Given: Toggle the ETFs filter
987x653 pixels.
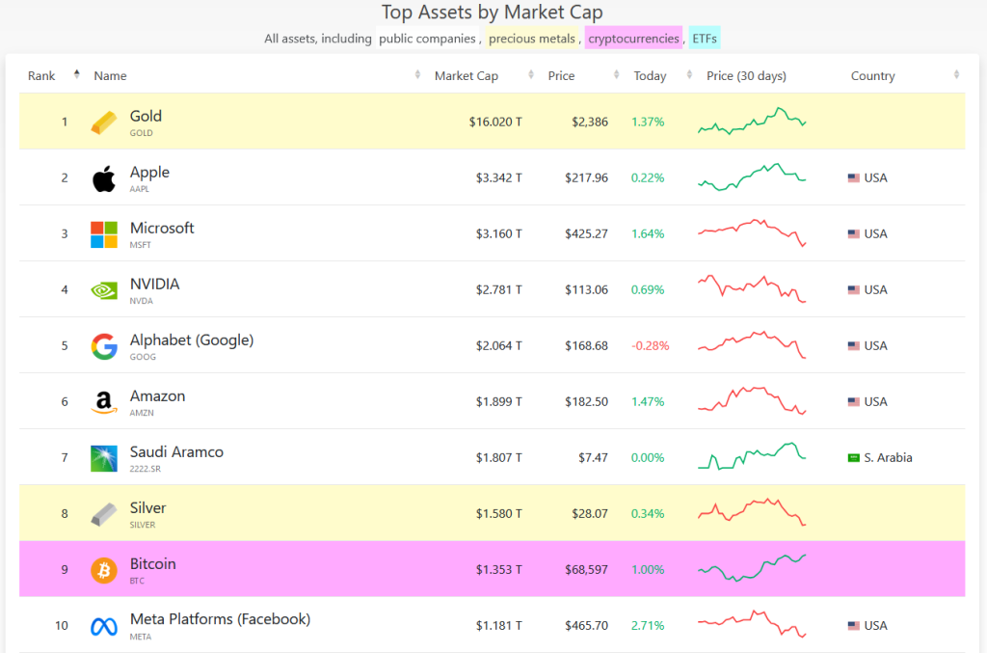Looking at the screenshot, I should [x=705, y=39].
